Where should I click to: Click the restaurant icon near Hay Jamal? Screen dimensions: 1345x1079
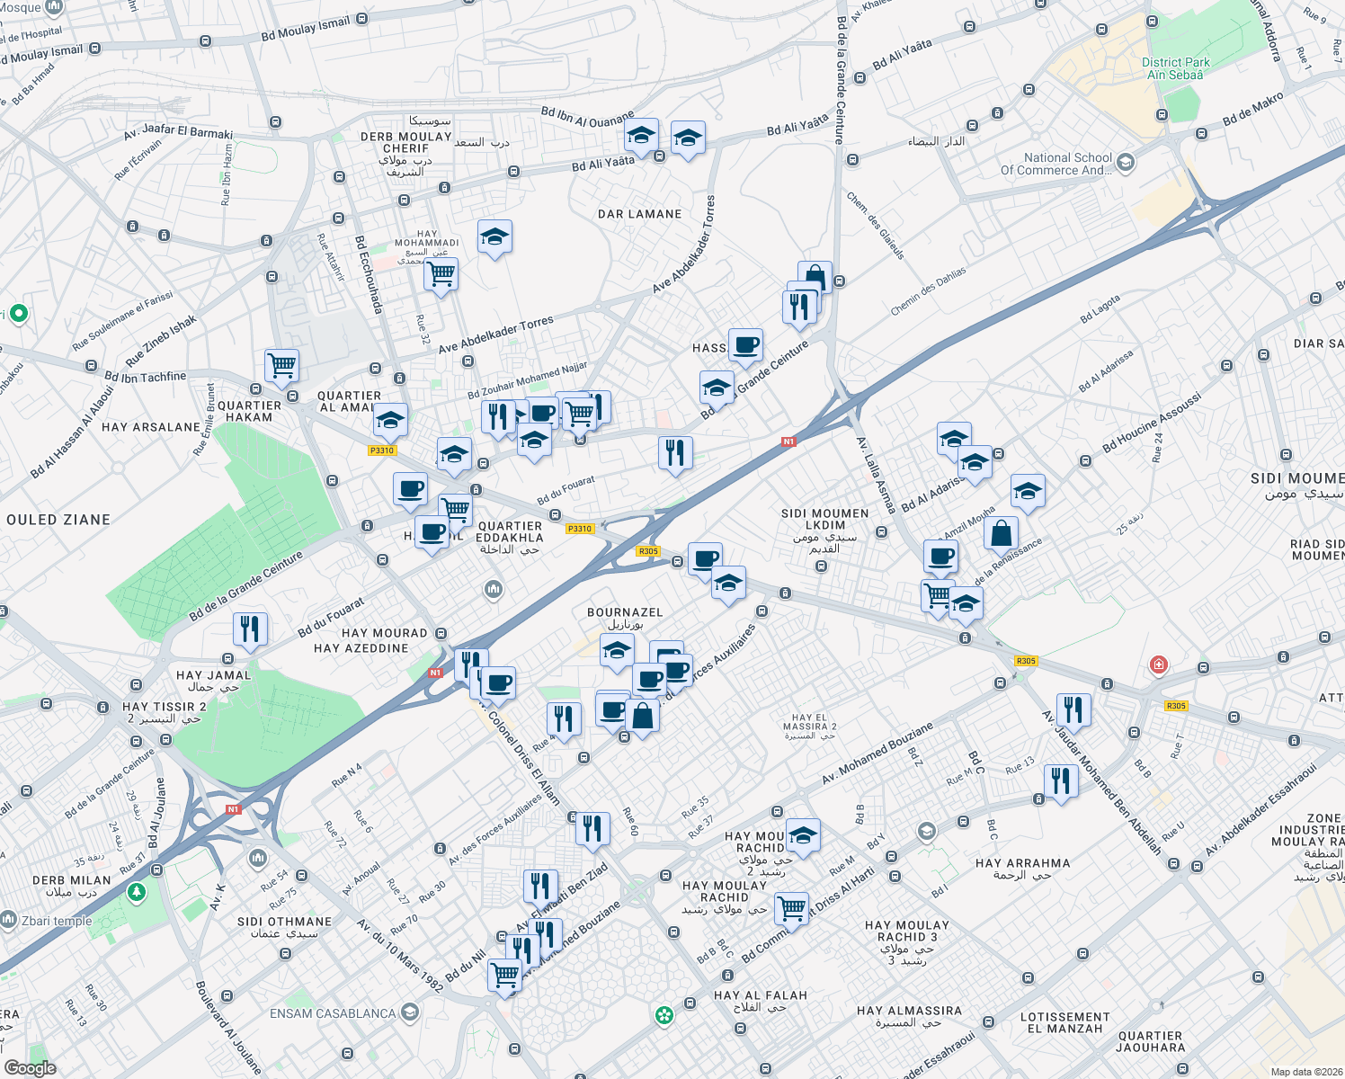tap(250, 628)
